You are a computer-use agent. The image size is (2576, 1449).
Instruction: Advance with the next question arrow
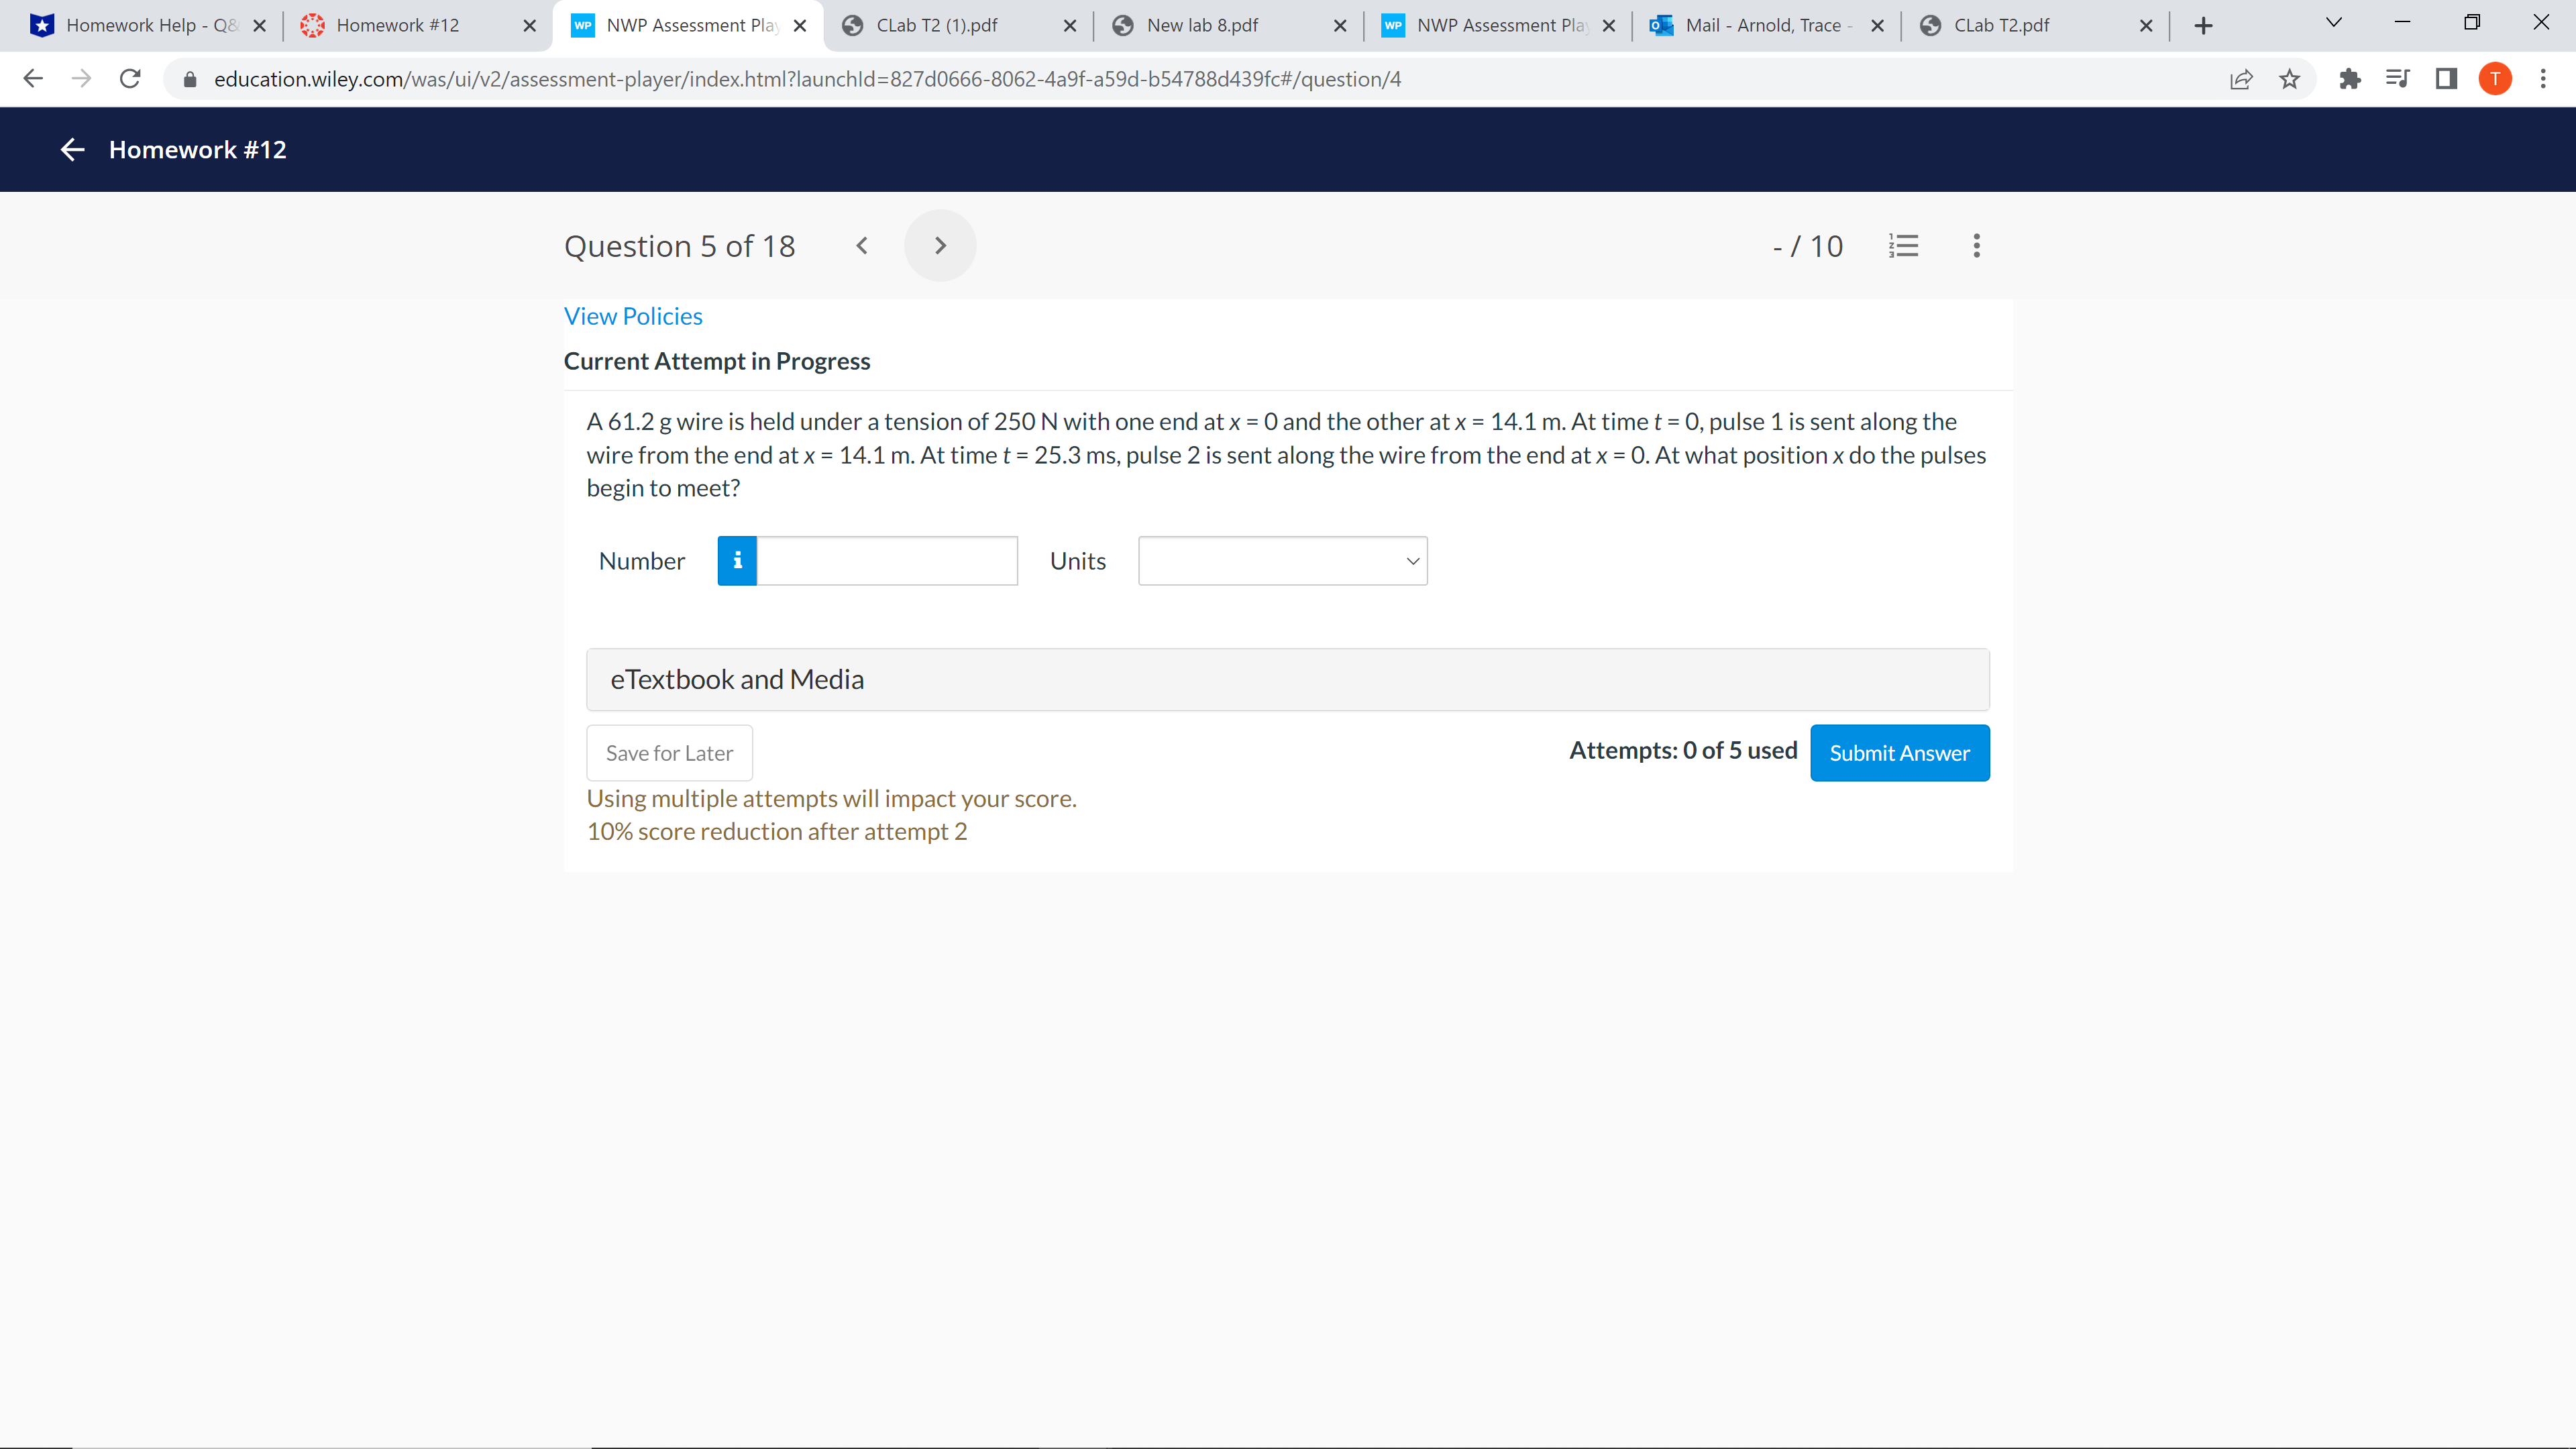[x=939, y=245]
